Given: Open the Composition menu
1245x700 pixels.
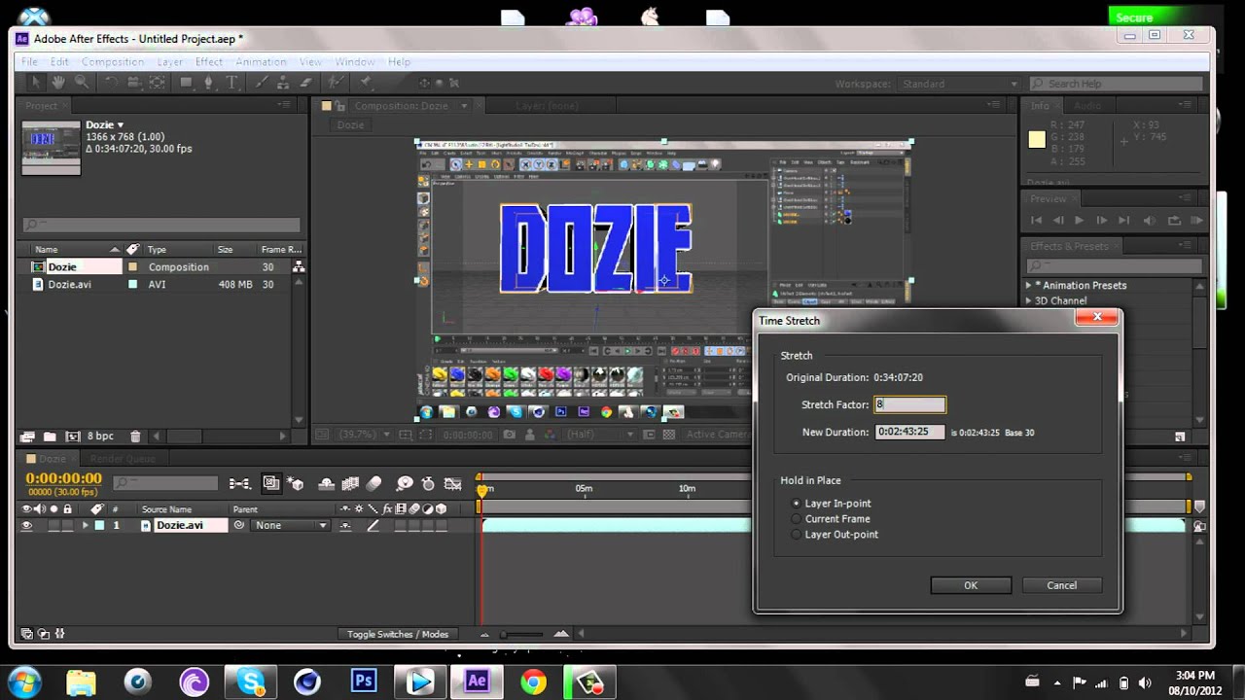Looking at the screenshot, I should [112, 62].
